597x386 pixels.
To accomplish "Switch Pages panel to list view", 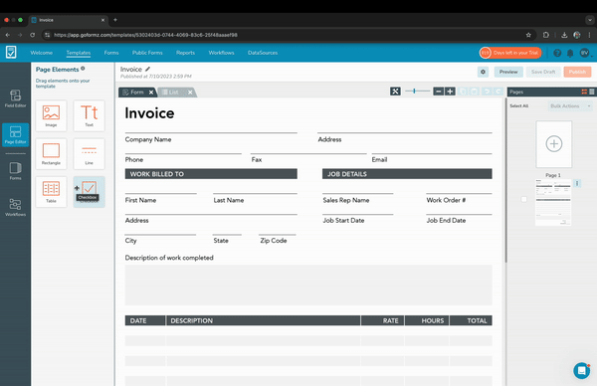I will pos(592,92).
